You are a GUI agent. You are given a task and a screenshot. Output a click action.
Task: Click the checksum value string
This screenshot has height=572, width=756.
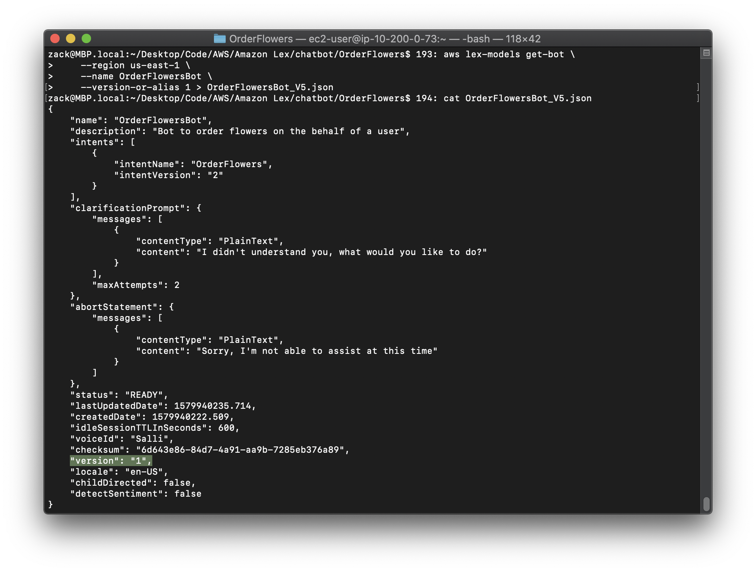[240, 450]
